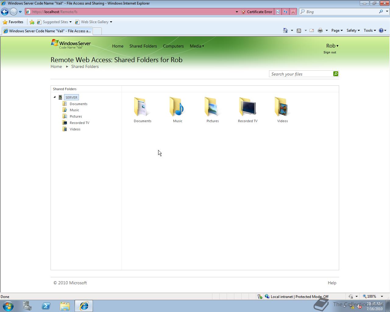Image resolution: width=390 pixels, height=312 pixels.
Task: Click the 100% zoom level button
Action: click(x=369, y=296)
